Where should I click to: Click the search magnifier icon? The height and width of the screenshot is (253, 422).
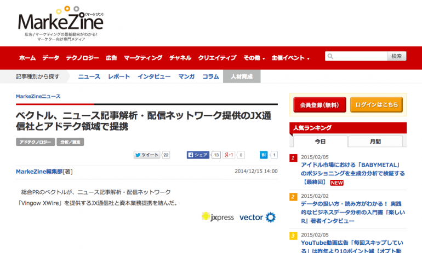point(330,56)
